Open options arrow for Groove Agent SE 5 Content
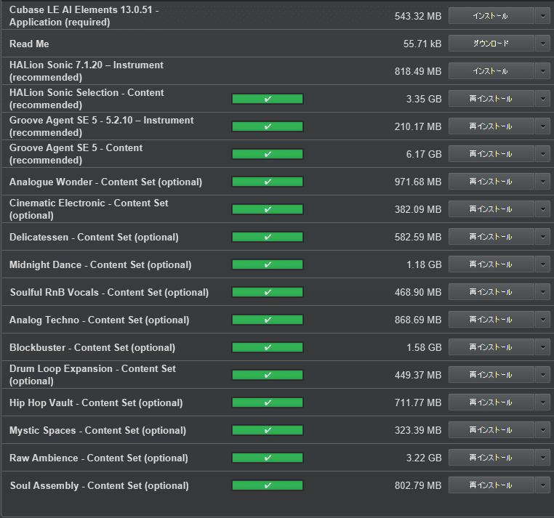 (542, 154)
